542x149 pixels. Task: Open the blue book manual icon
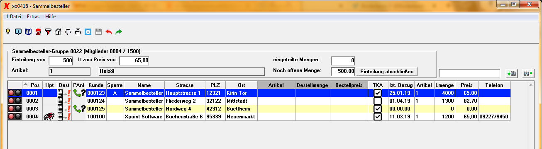click(x=28, y=31)
